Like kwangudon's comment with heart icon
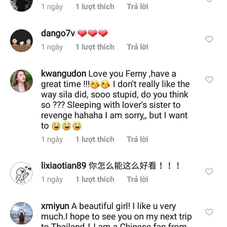Image resolution: width=227 pixels, height=227 pixels. pos(209,80)
